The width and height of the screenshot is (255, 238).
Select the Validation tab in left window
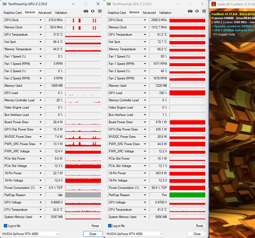[61, 12]
